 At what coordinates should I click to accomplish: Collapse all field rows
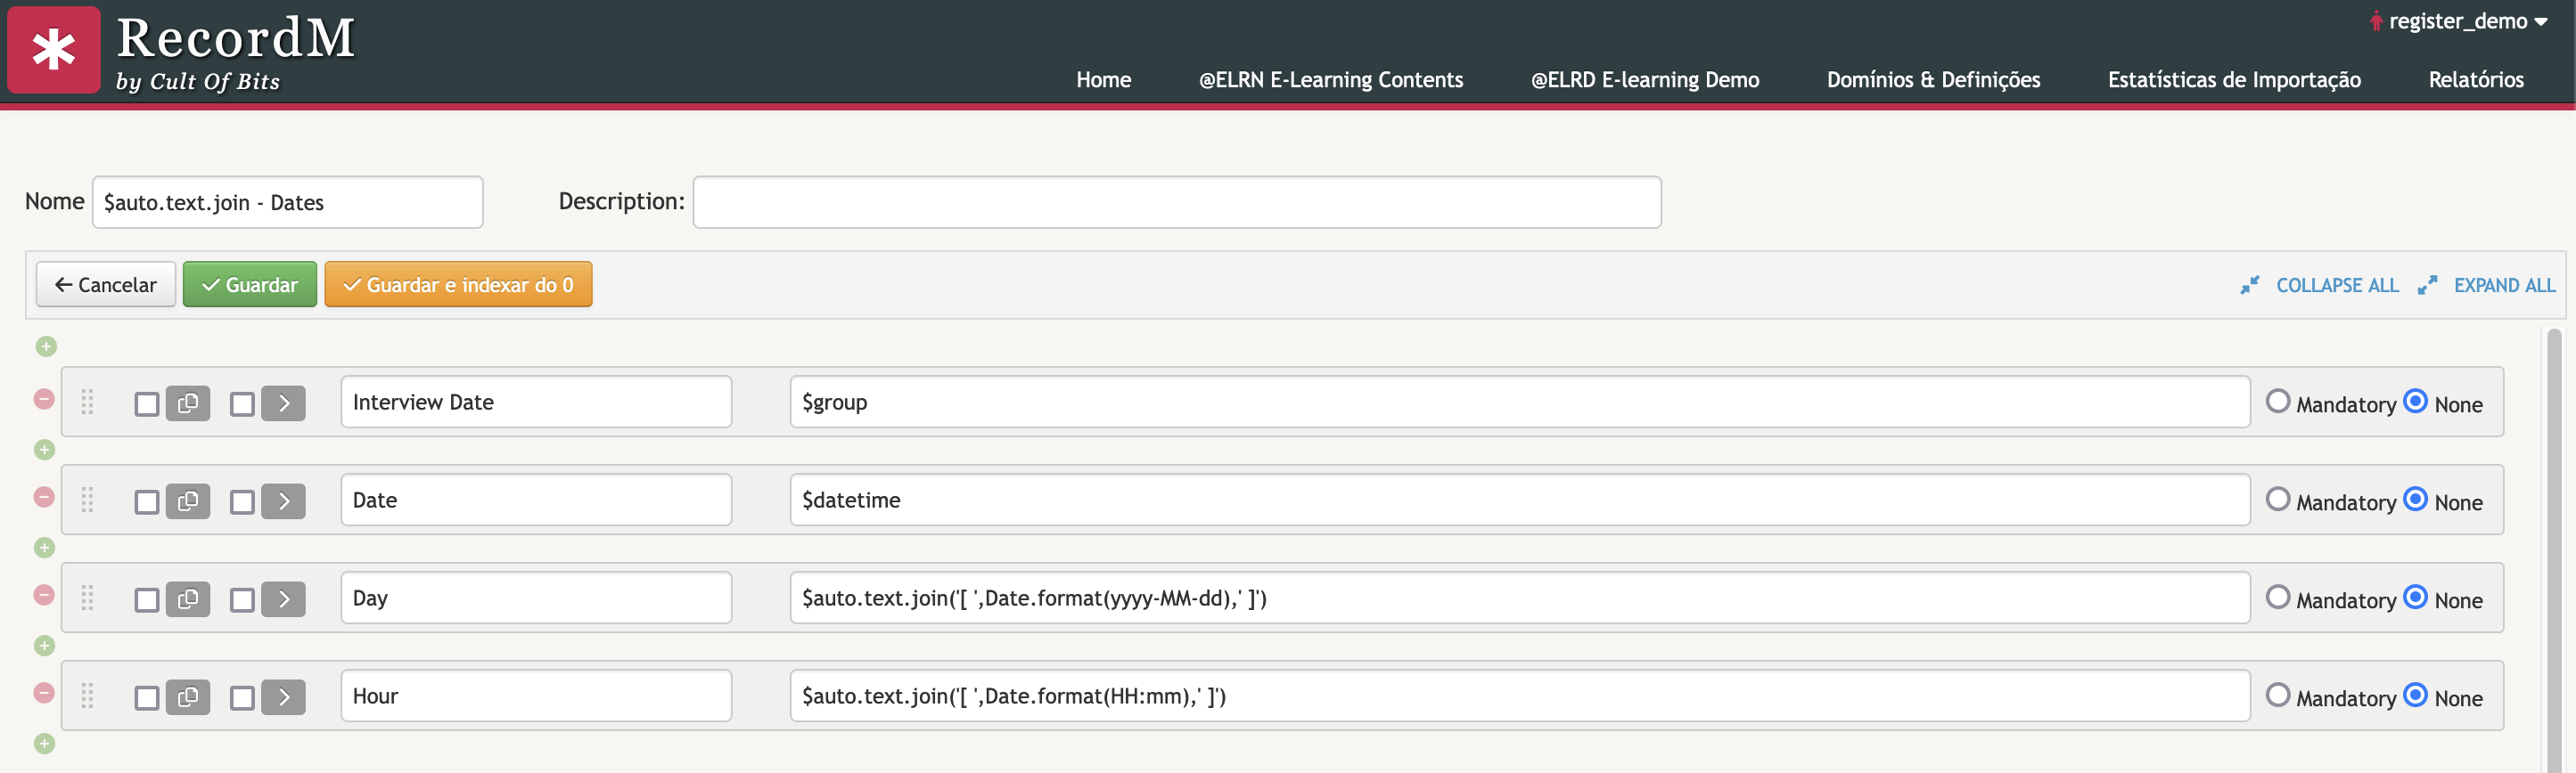(2320, 286)
